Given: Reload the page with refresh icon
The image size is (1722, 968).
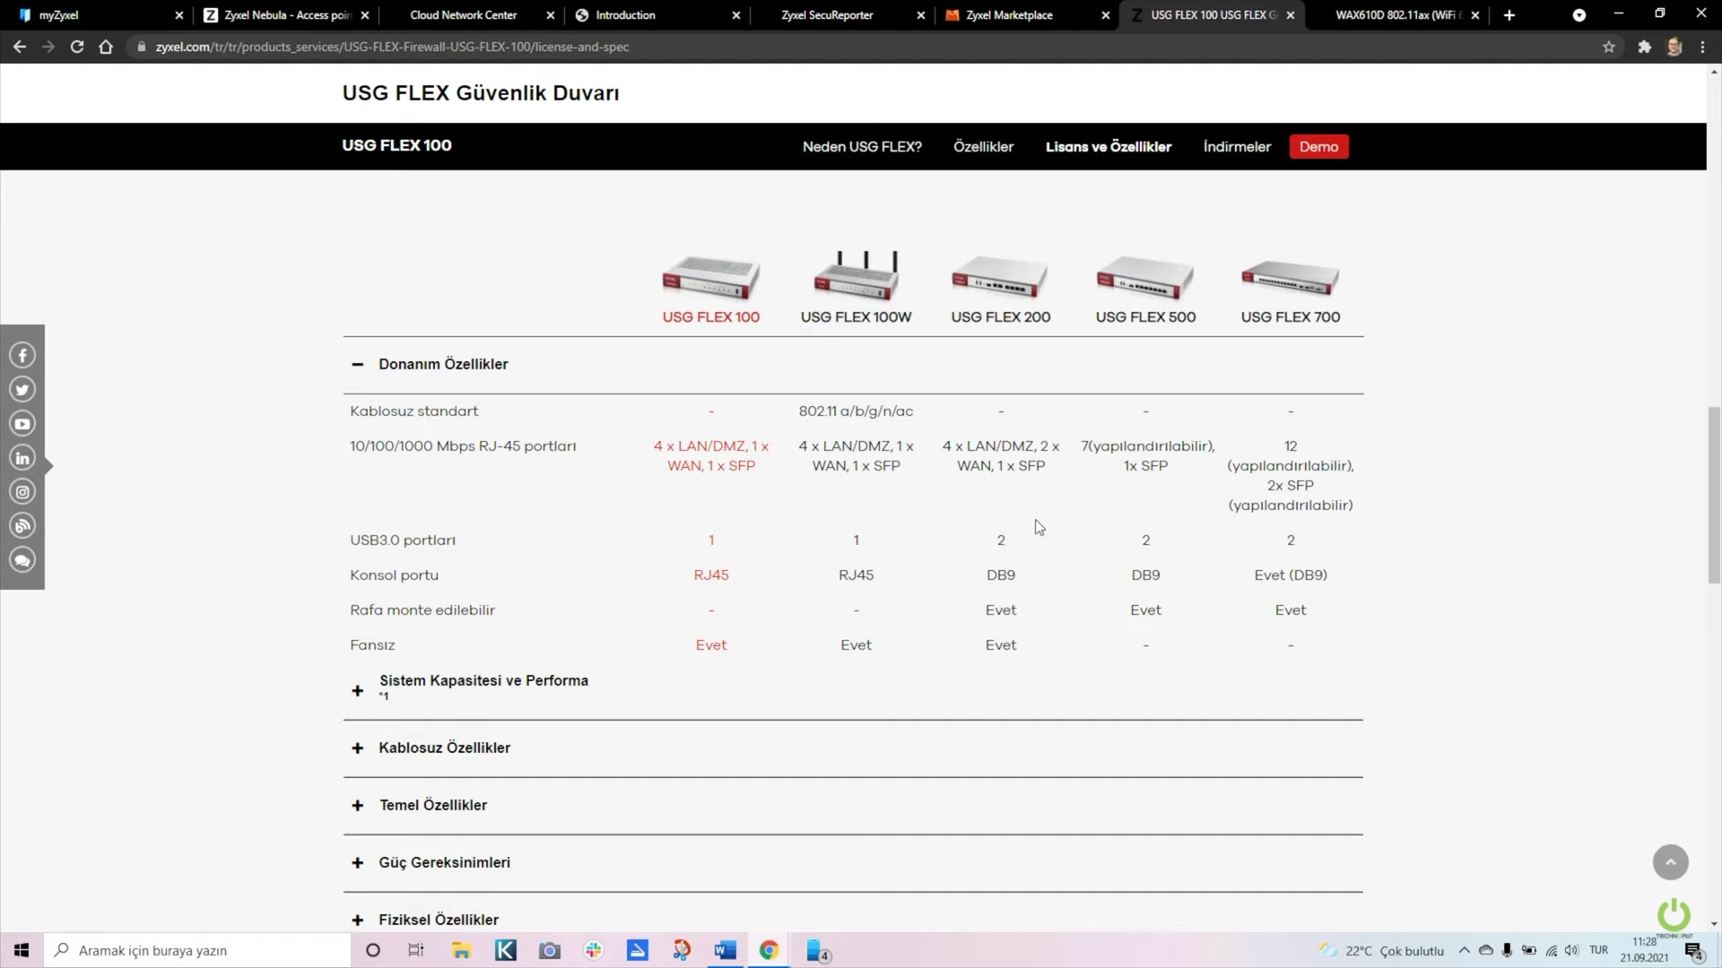Looking at the screenshot, I should point(77,47).
